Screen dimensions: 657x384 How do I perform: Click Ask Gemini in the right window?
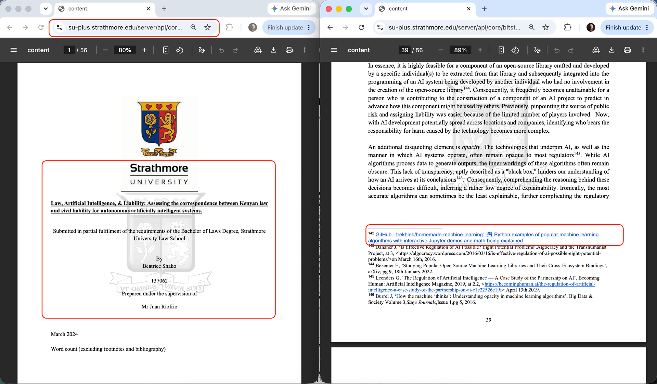629,9
